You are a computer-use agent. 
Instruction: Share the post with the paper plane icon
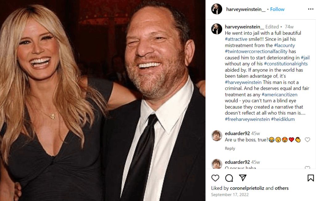coord(243,178)
